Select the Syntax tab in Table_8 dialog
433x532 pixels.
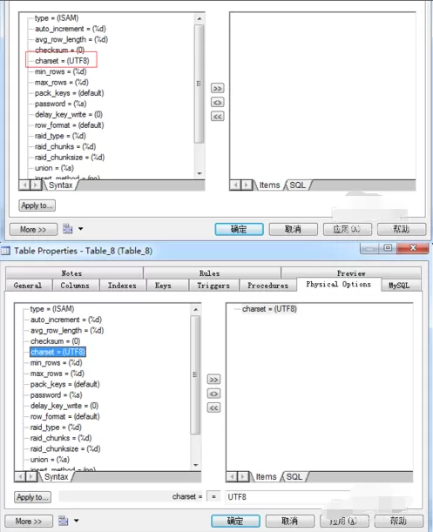pyautogui.click(x=57, y=476)
